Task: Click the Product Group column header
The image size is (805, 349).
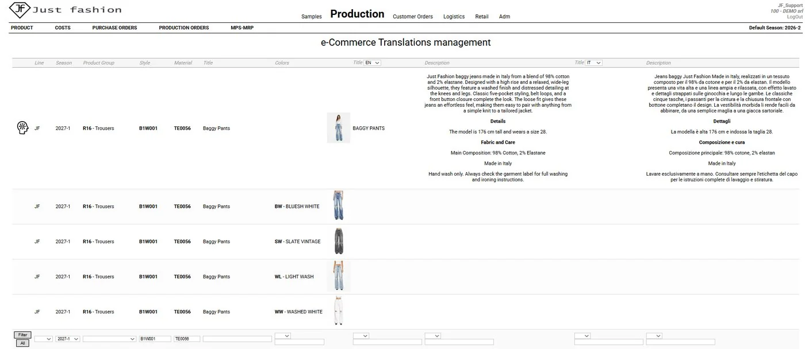Action: 99,63
